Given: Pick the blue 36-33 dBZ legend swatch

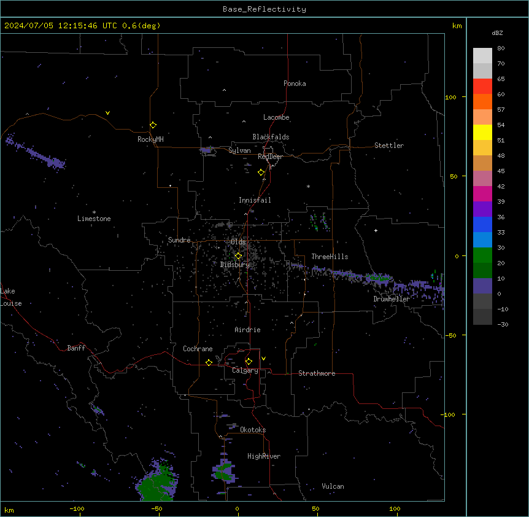Looking at the screenshot, I should tap(482, 224).
